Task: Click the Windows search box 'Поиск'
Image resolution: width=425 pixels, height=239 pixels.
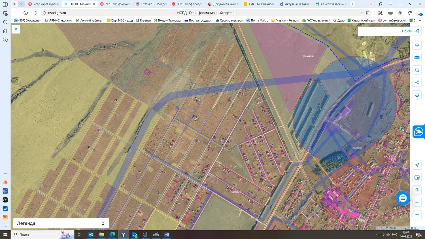Action: click(x=42, y=234)
